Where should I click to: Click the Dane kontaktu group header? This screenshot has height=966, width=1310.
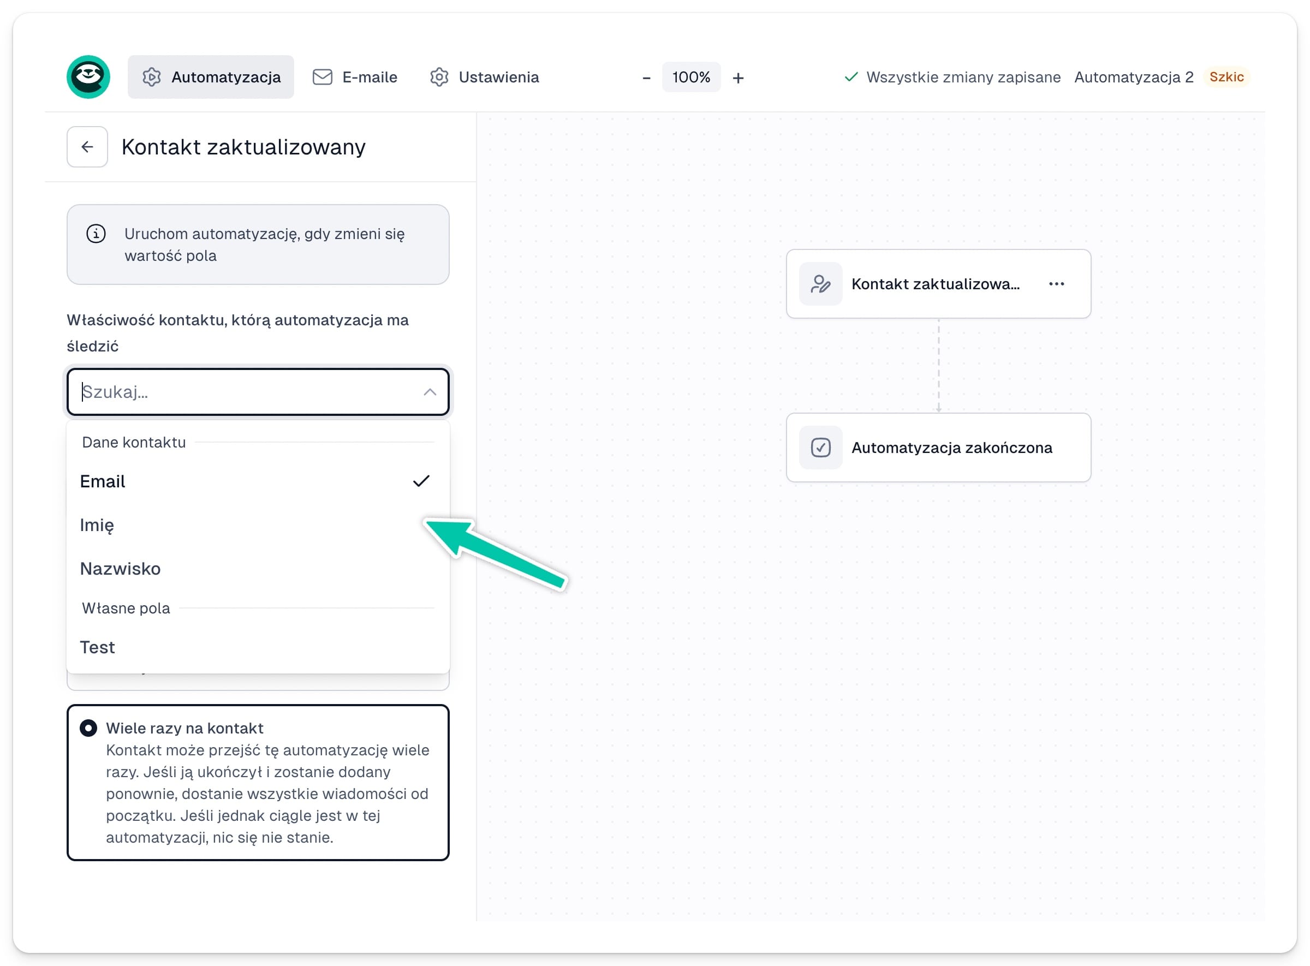[x=134, y=443]
